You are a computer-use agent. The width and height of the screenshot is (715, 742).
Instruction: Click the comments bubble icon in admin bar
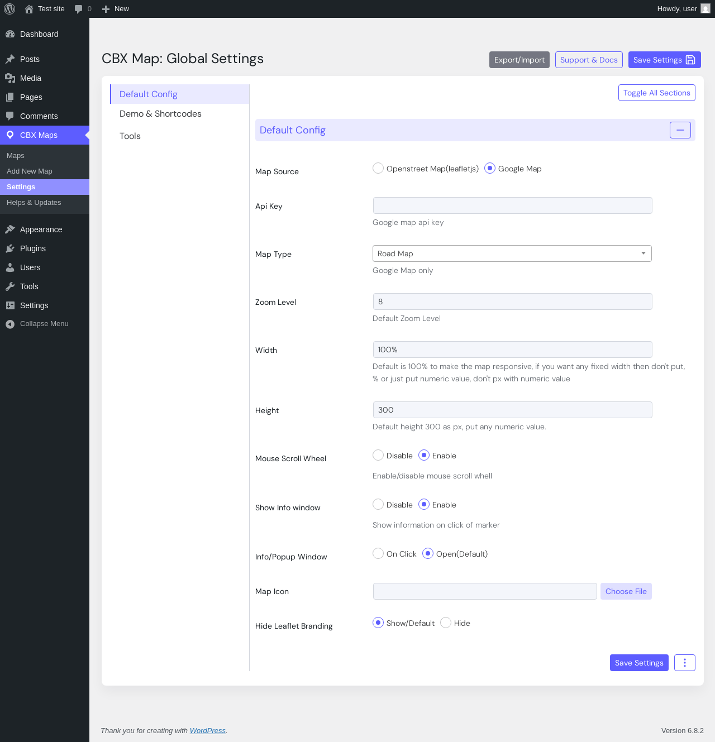point(79,9)
